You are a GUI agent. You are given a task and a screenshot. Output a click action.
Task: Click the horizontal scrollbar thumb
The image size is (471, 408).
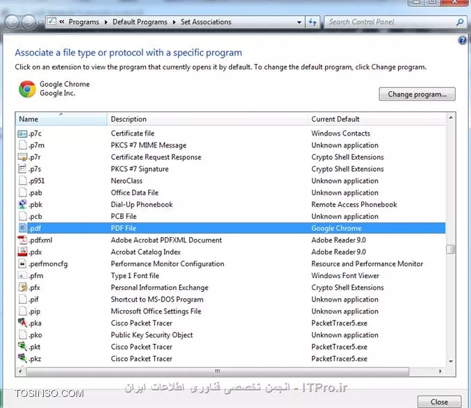click(x=217, y=371)
